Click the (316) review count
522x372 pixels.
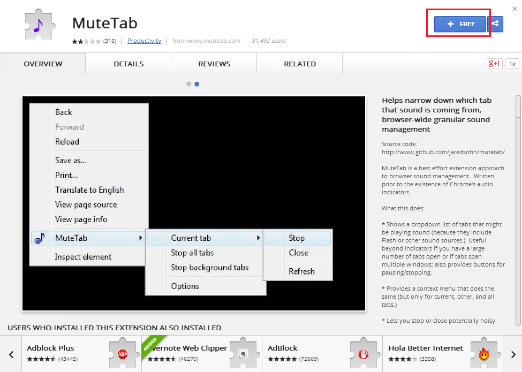click(x=110, y=41)
